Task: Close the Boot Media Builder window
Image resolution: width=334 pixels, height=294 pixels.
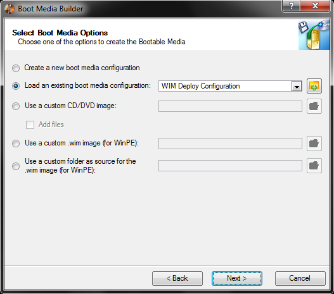Action: (315, 6)
